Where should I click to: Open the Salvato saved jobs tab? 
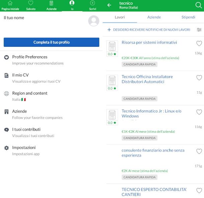[31, 6]
